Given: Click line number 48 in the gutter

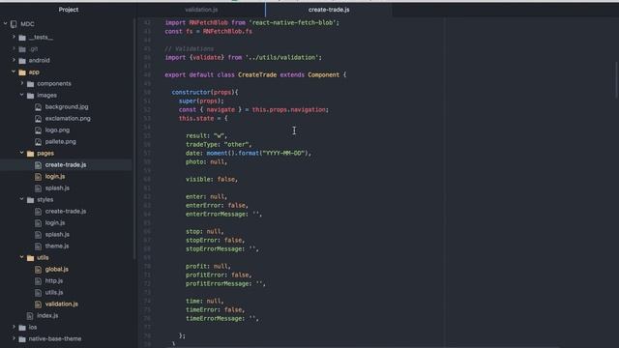Looking at the screenshot, I should [x=147, y=74].
